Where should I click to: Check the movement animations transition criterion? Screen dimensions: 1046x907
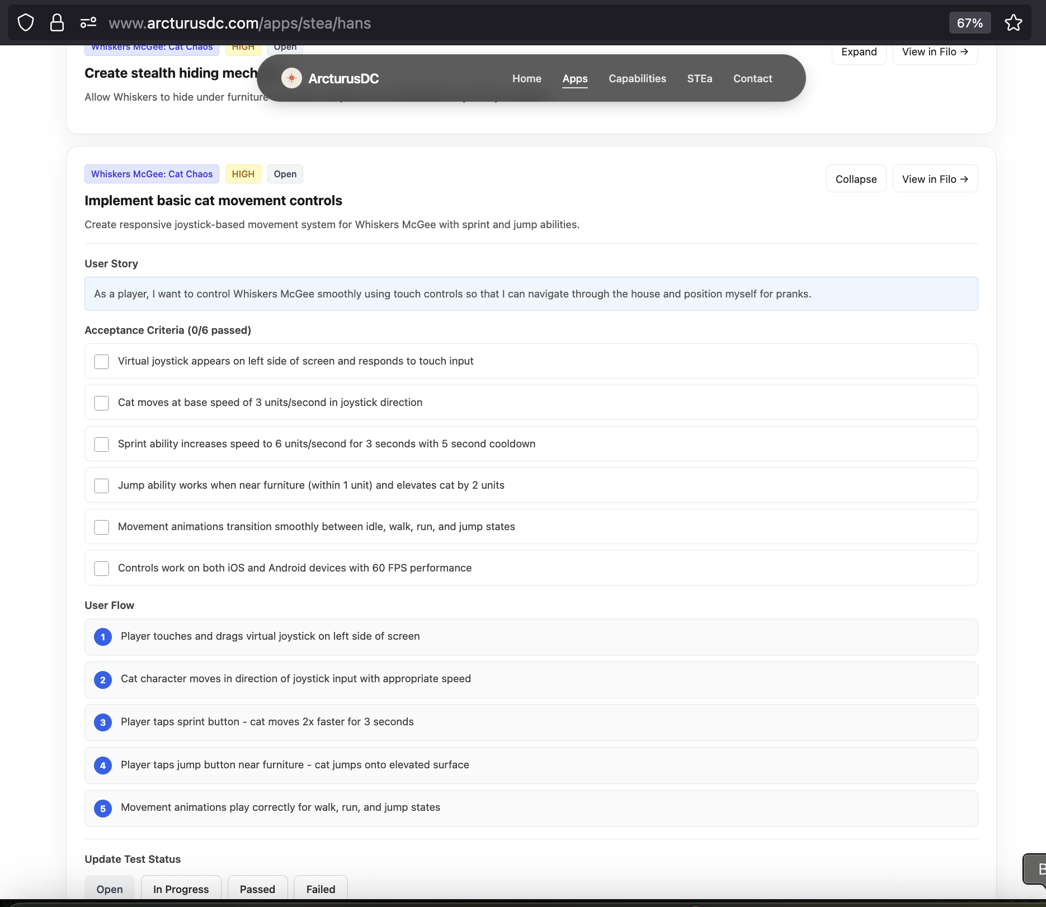(102, 527)
